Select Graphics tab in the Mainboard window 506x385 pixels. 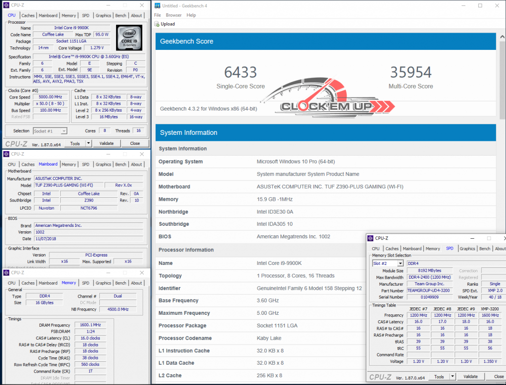(103, 165)
